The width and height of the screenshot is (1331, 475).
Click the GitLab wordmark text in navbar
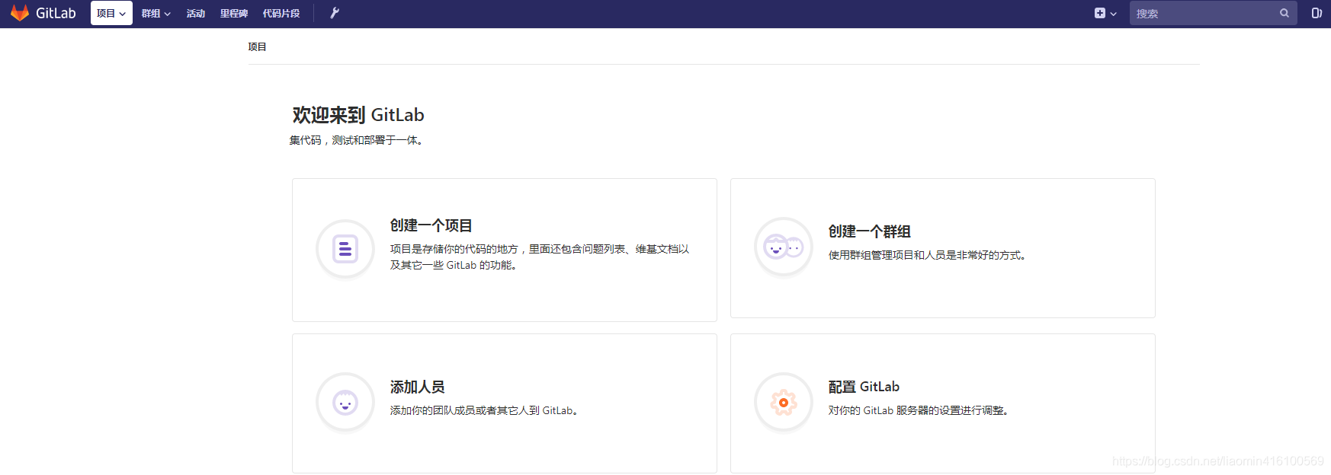pos(56,13)
